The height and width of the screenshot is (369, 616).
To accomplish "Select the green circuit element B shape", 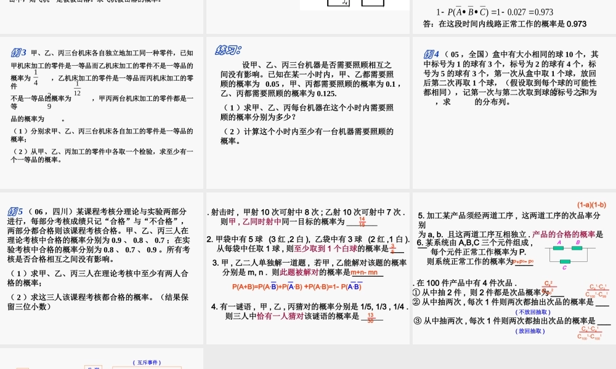I will coord(577,248).
